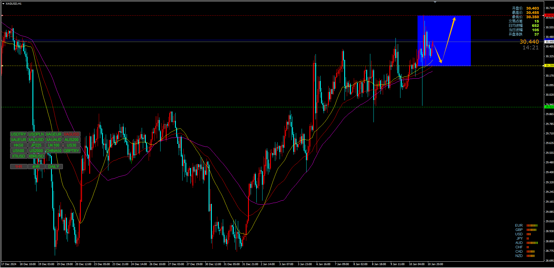Click the AUD currency strength meter
This screenshot has width=554, height=268.
coord(532,243)
